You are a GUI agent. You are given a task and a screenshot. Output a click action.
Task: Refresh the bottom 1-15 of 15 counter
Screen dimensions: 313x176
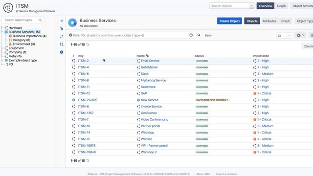click(x=88, y=160)
